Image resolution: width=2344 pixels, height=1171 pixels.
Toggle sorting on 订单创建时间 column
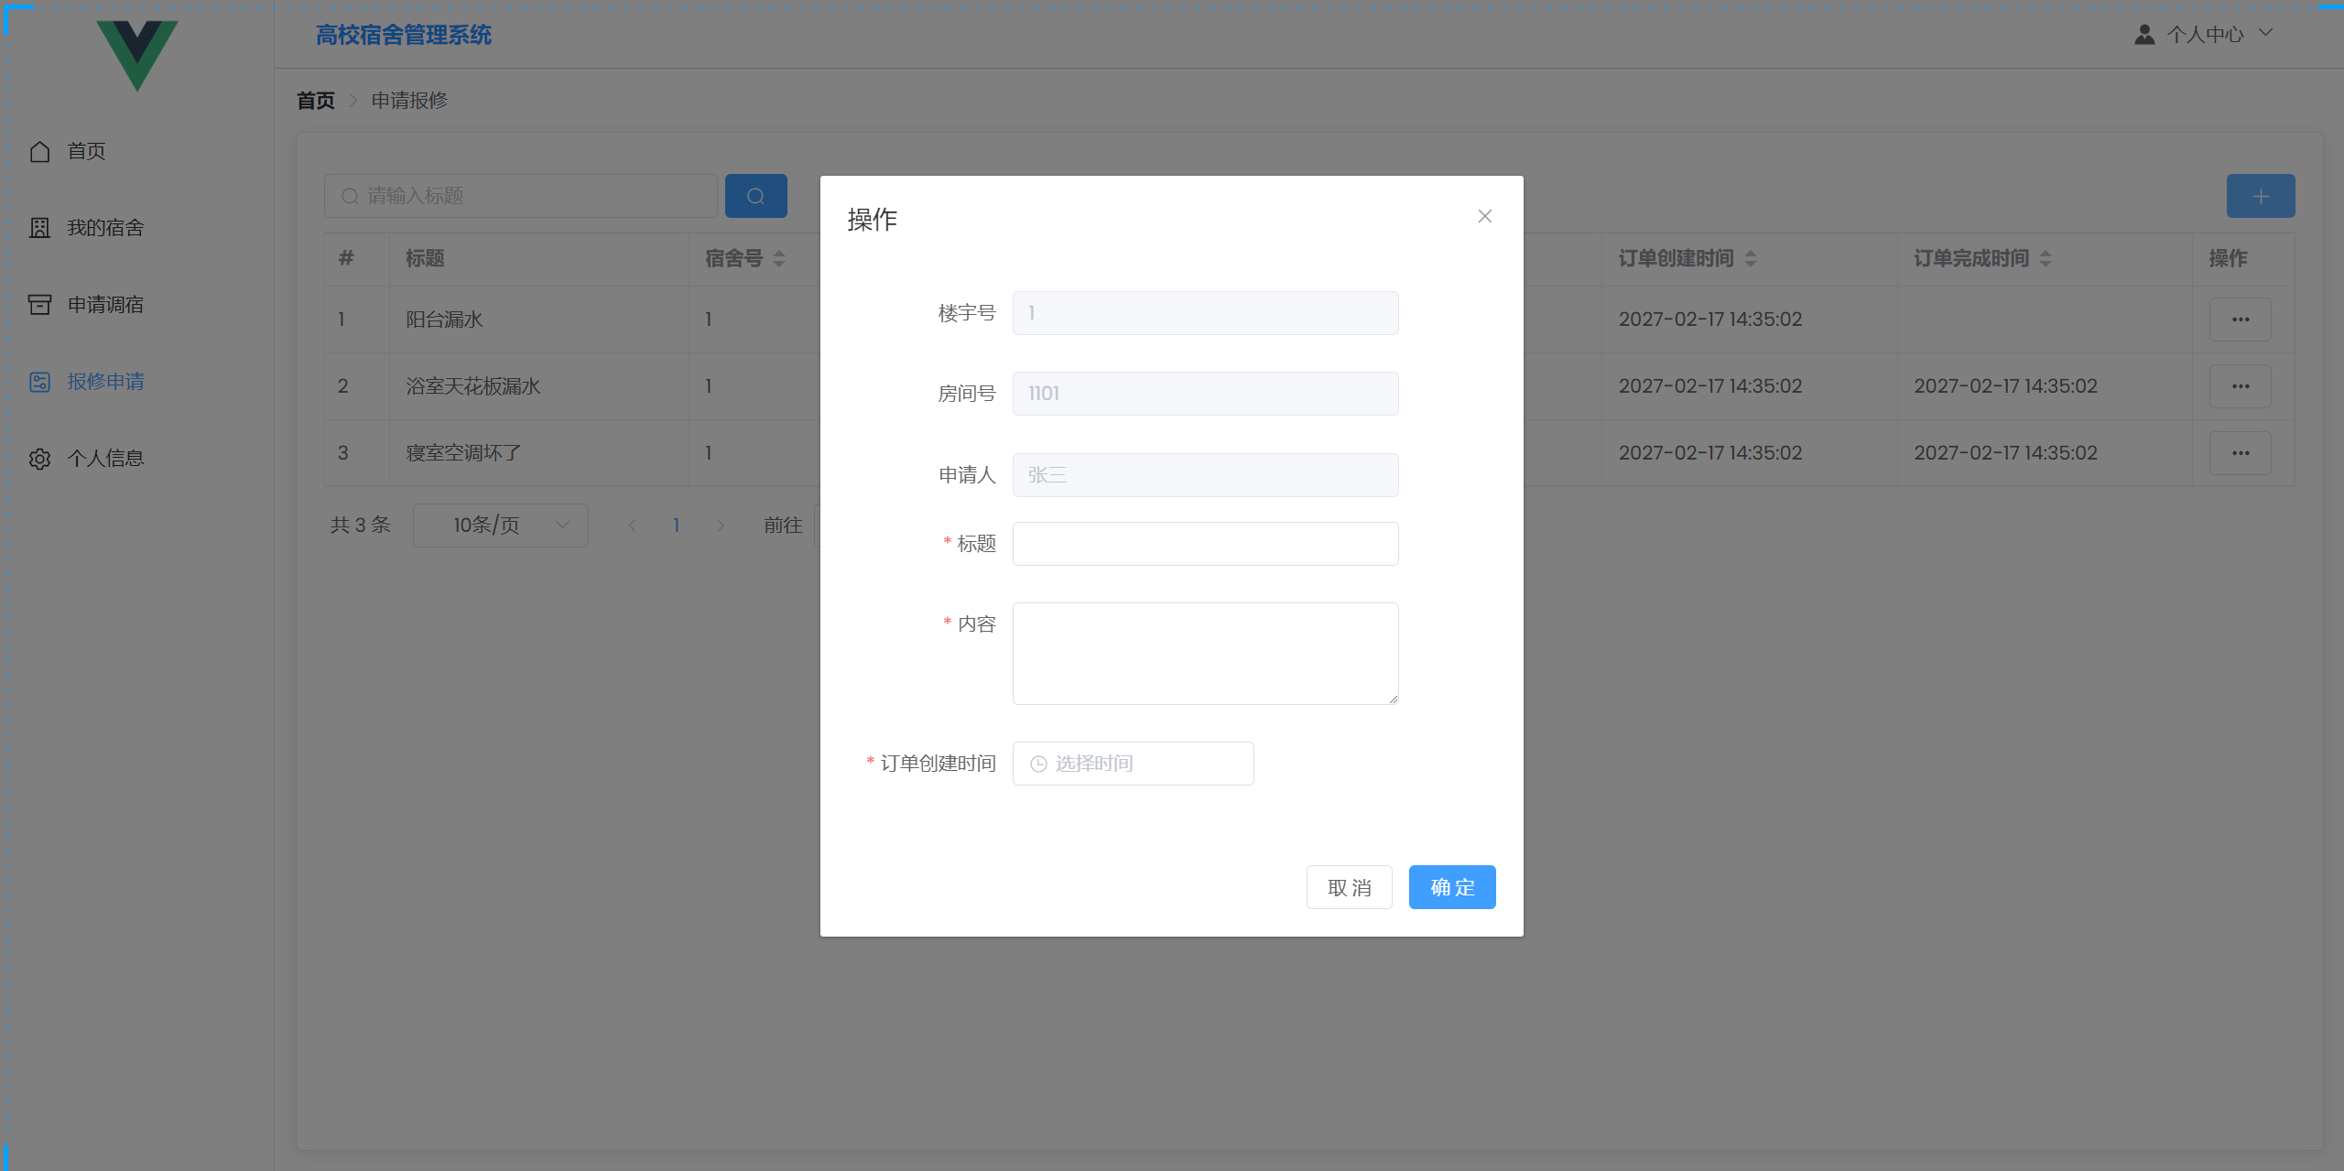tap(1750, 259)
